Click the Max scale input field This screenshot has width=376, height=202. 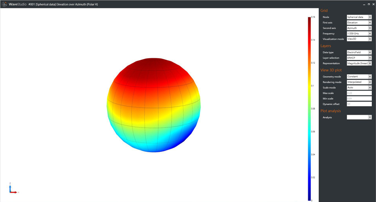click(359, 93)
